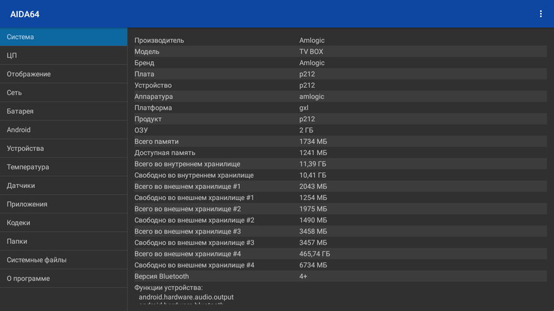Screen dimensions: 554x311
Task: Click the value 1254 МБ
Action: tap(313, 197)
